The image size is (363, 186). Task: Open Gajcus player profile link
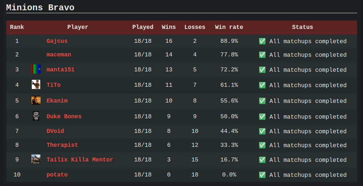57,41
